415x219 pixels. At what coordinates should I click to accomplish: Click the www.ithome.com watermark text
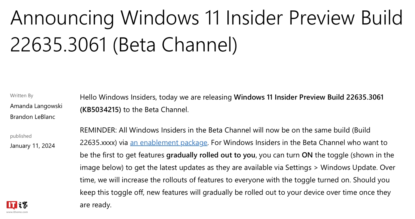[17, 212]
